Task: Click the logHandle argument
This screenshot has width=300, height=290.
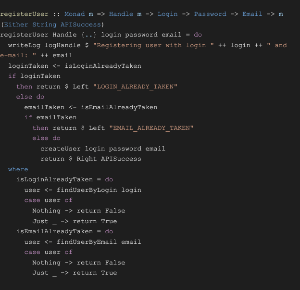Action: pos(59,45)
